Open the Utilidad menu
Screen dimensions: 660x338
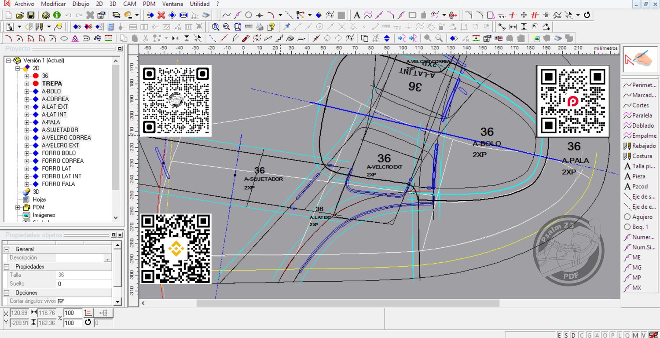coord(199,4)
